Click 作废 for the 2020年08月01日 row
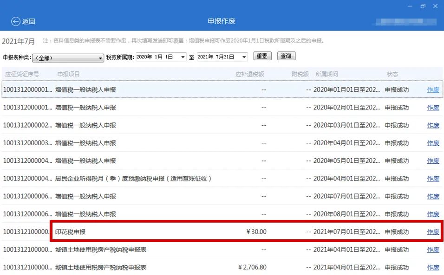This screenshot has width=444, height=275. [x=433, y=214]
